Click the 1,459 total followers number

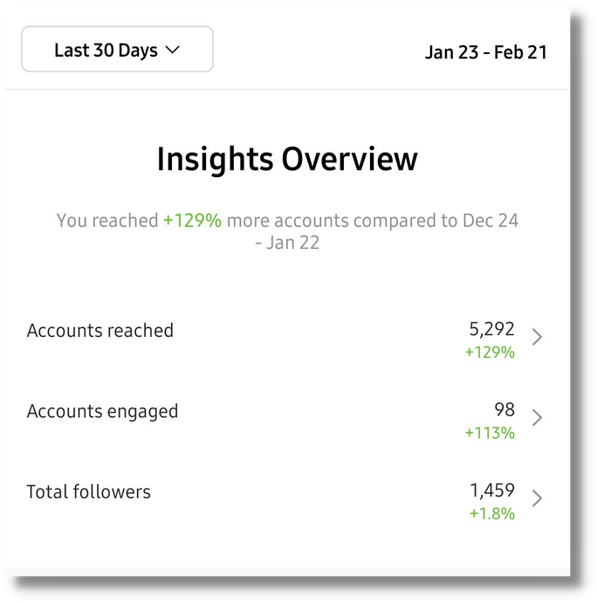point(491,490)
